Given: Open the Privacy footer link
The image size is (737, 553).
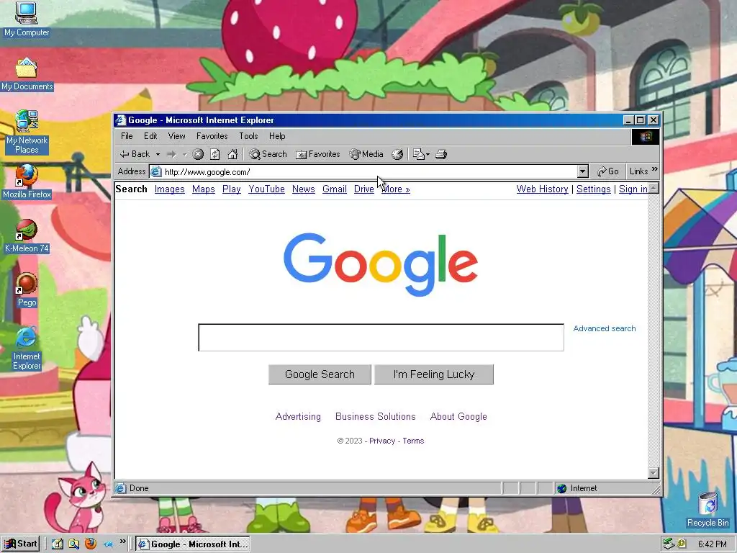Looking at the screenshot, I should coord(382,441).
